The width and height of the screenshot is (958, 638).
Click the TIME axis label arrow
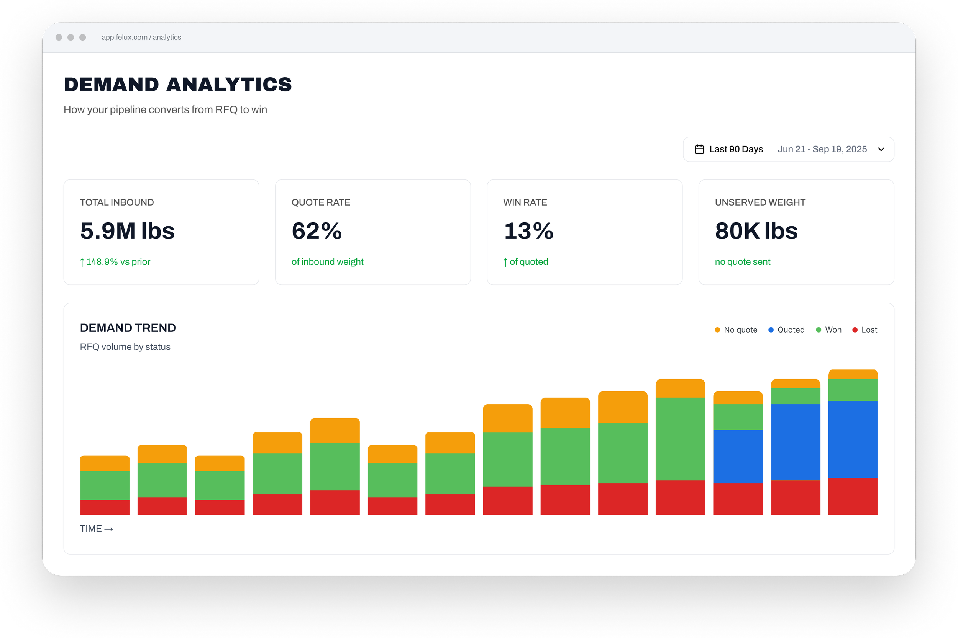[109, 529]
